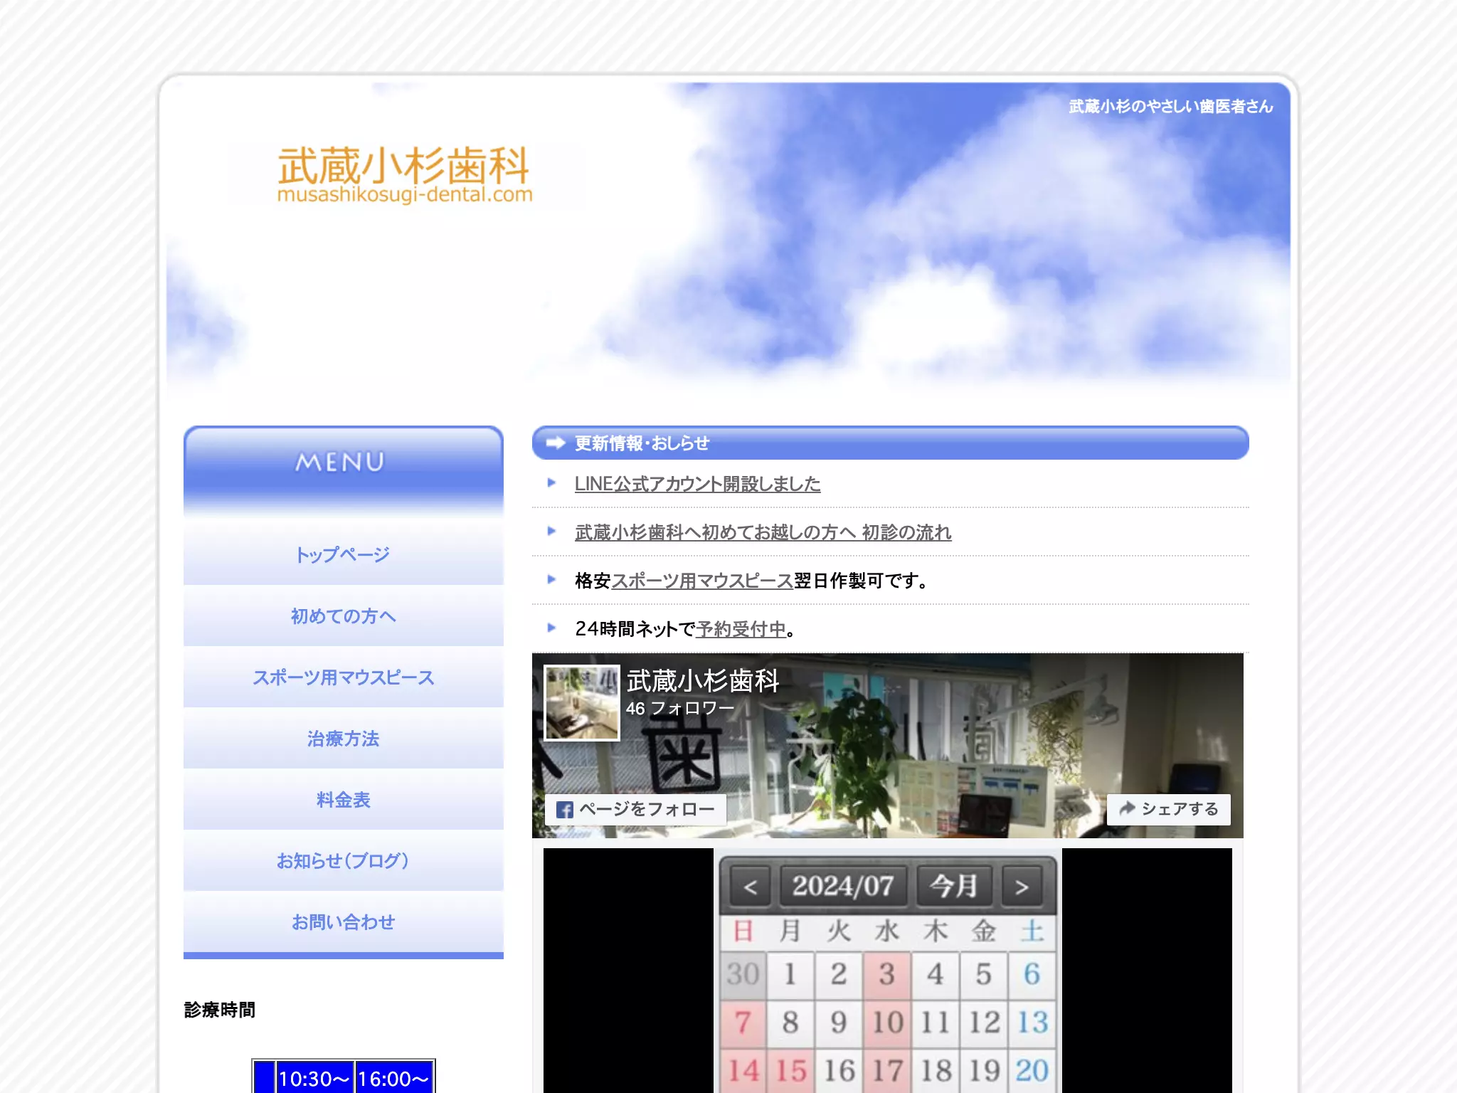
Task: Follow the スポーツ用マウスピース inline link
Action: [x=702, y=581]
